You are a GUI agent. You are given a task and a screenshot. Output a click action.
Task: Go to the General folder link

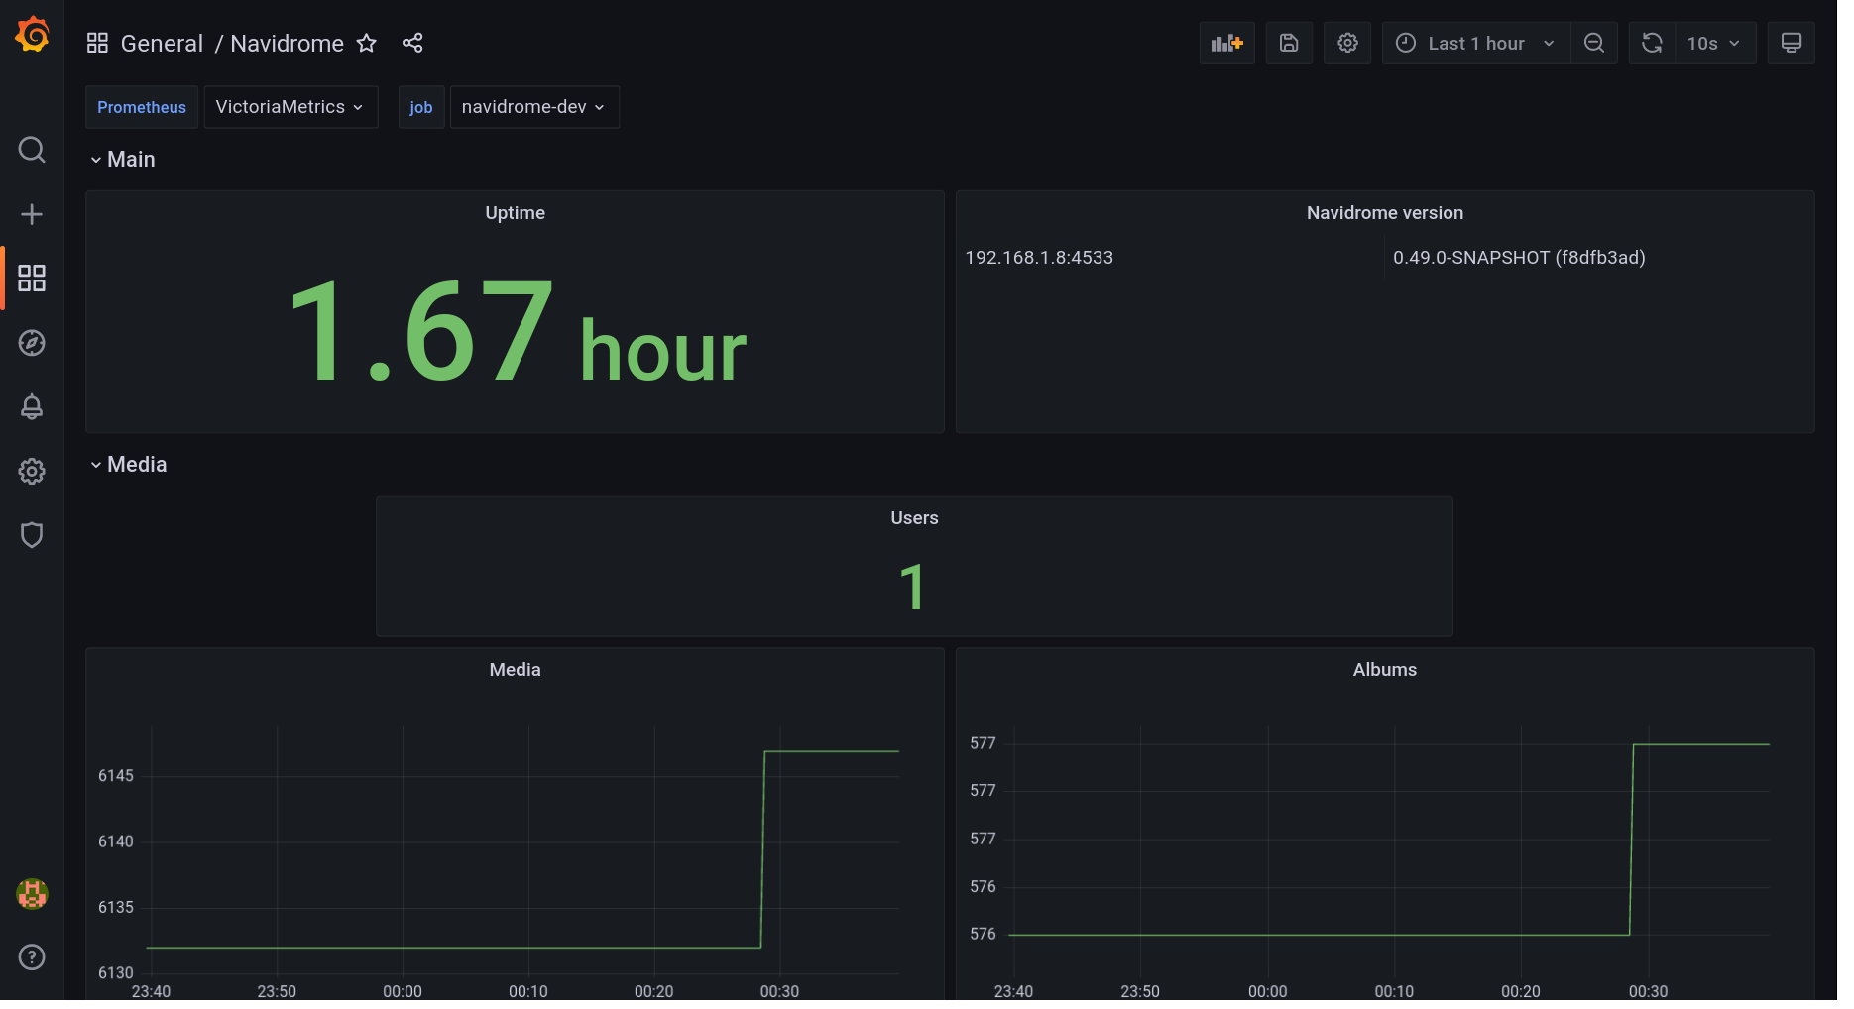(162, 44)
